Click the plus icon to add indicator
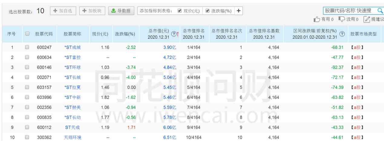This screenshot has height=141, width=384. tap(238, 11)
